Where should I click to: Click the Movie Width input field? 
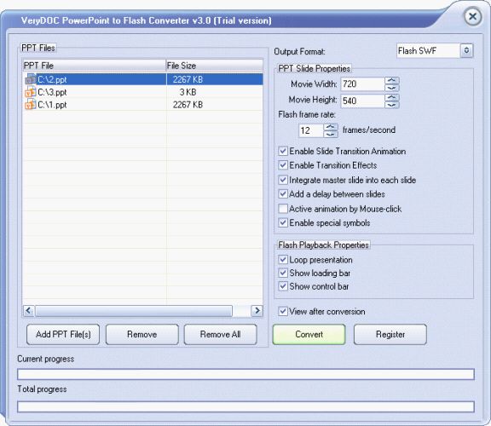tap(362, 83)
